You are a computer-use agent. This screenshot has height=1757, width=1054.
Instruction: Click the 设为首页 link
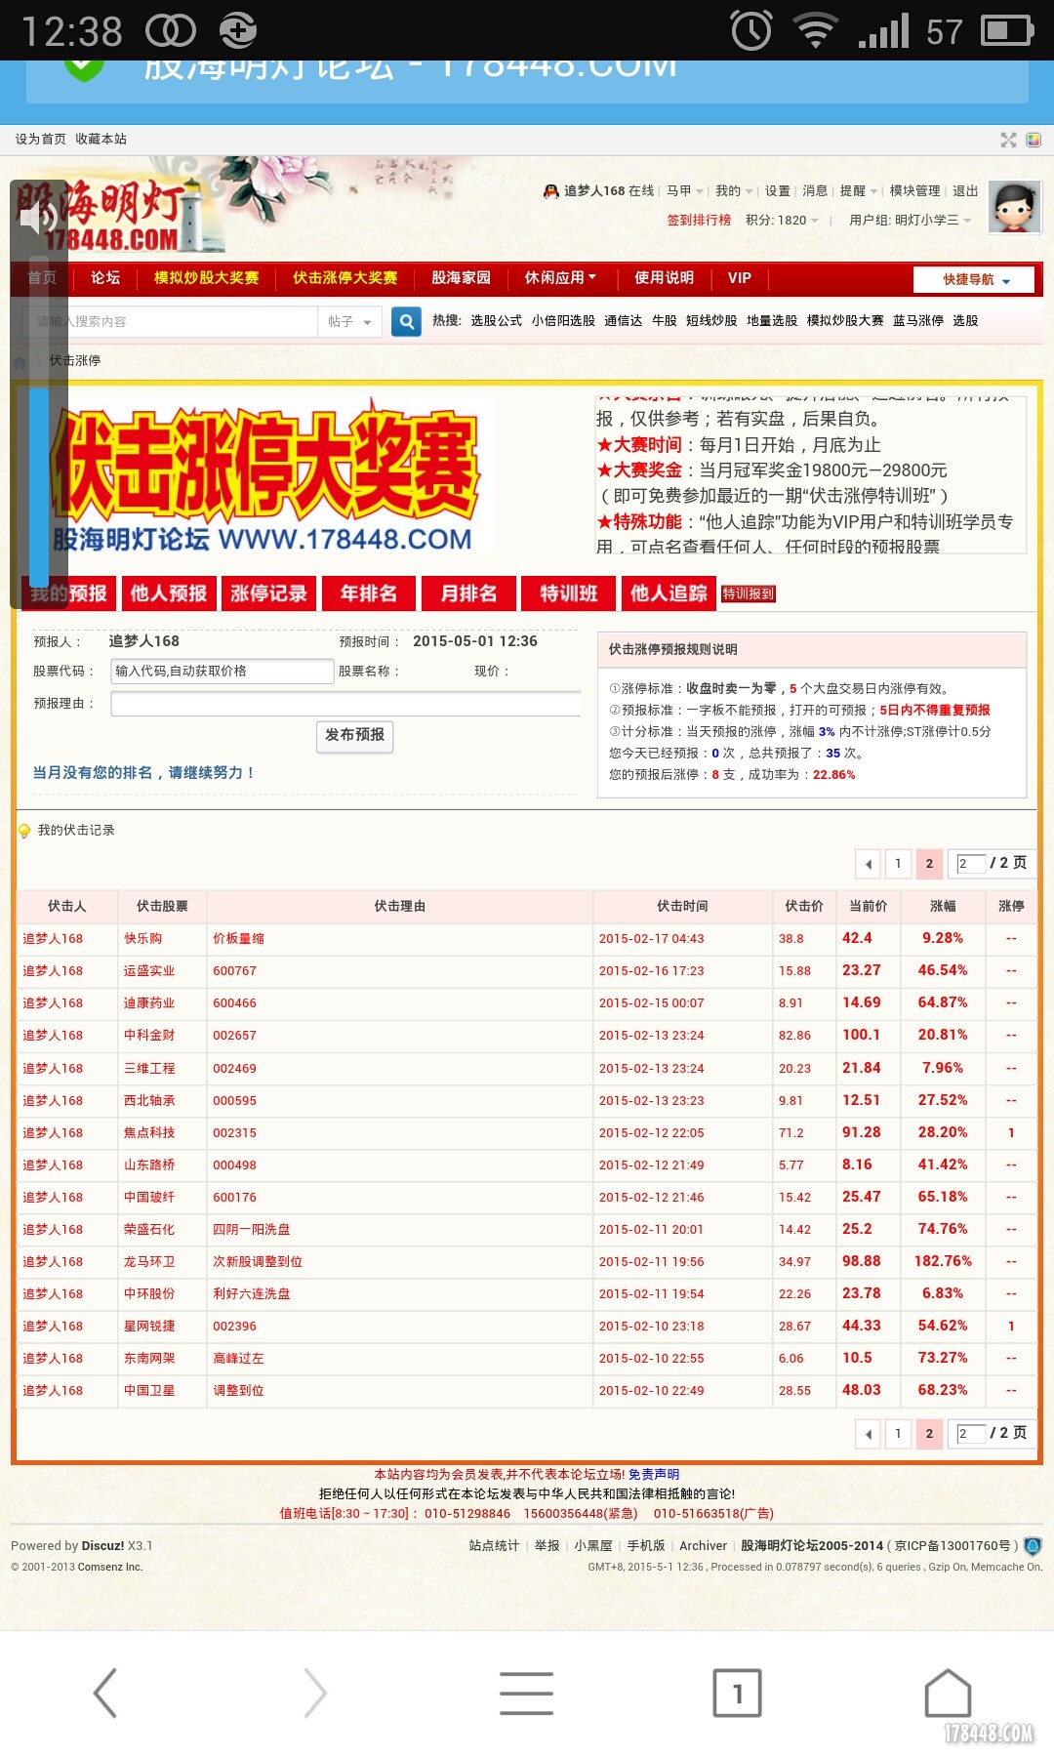(40, 140)
